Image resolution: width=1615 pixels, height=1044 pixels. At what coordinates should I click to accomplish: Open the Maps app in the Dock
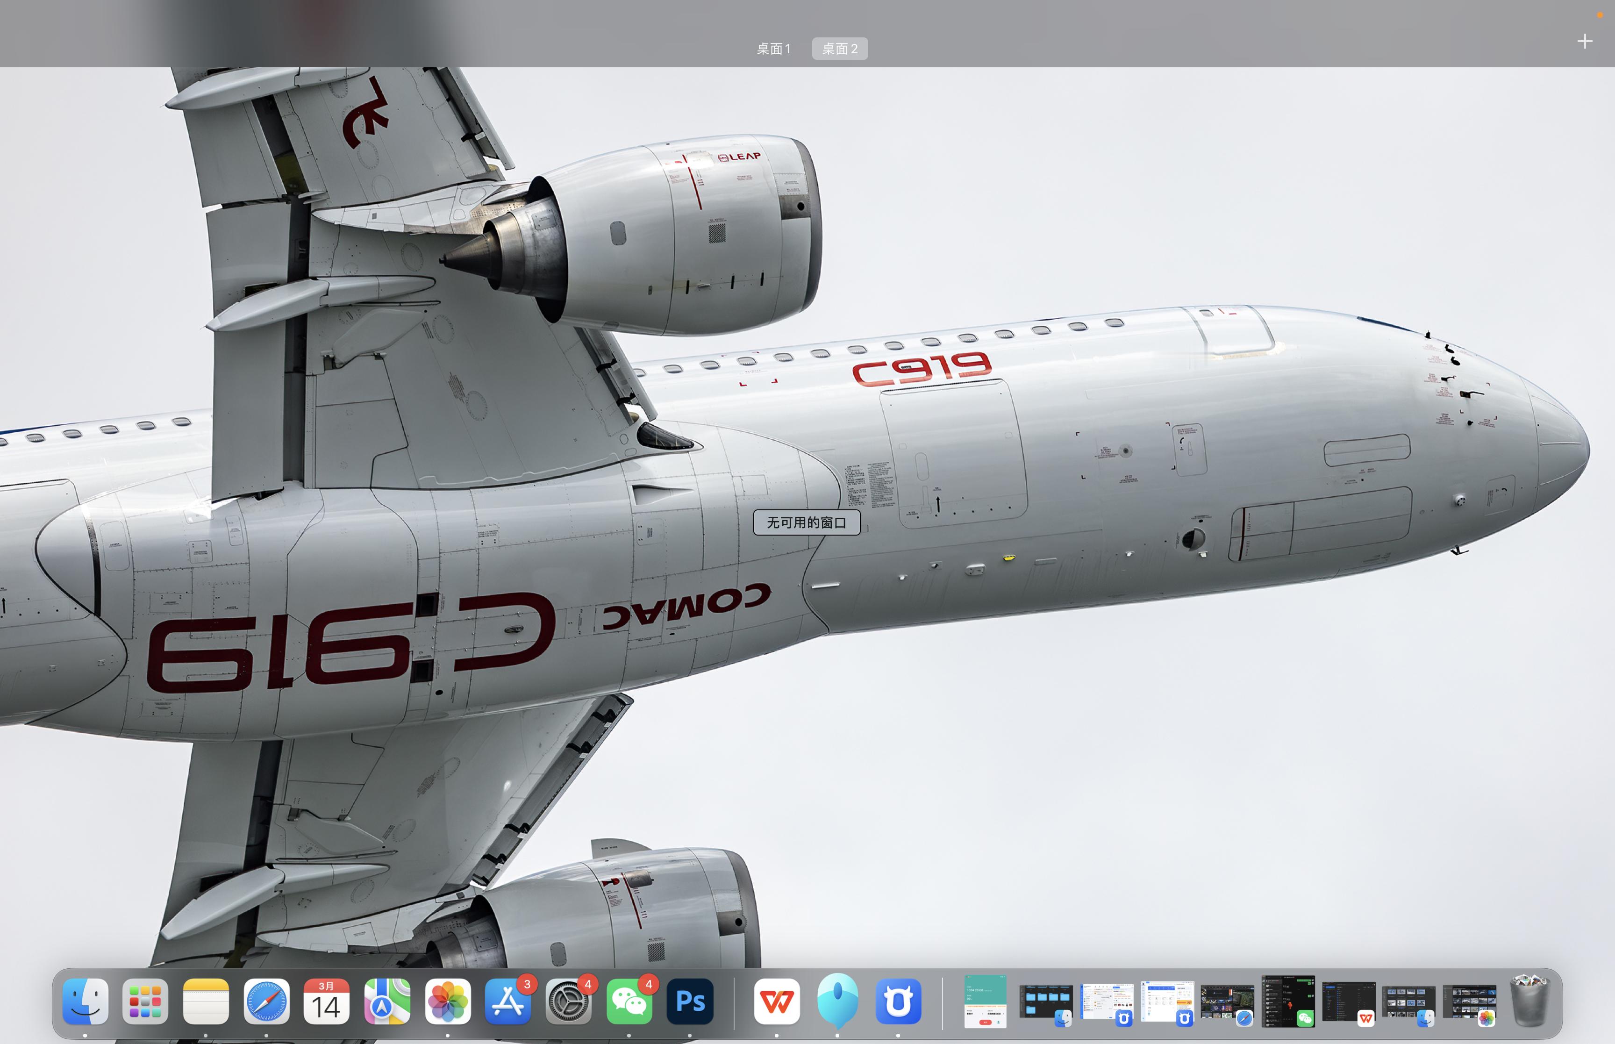pos(387,1001)
